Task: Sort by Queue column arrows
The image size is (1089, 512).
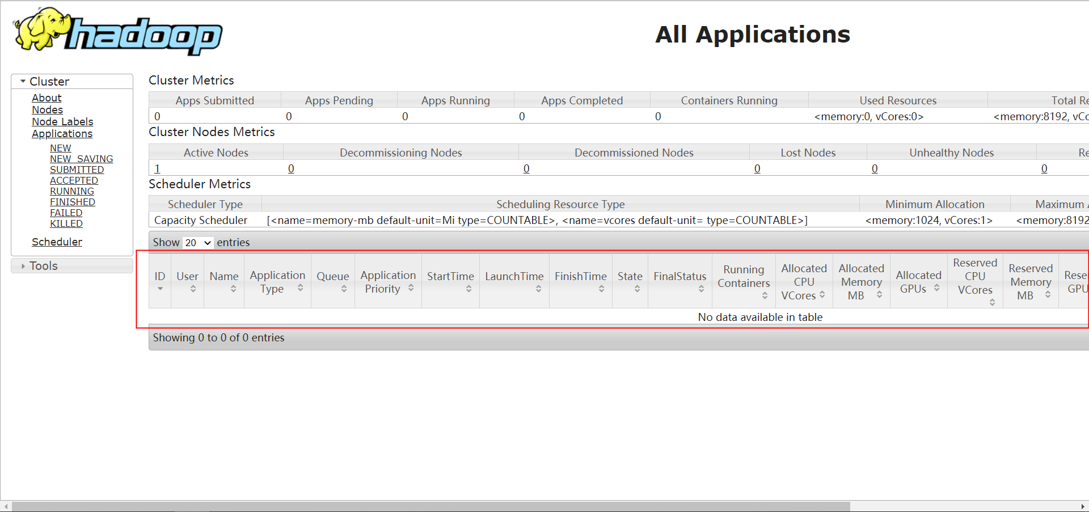Action: pyautogui.click(x=344, y=289)
